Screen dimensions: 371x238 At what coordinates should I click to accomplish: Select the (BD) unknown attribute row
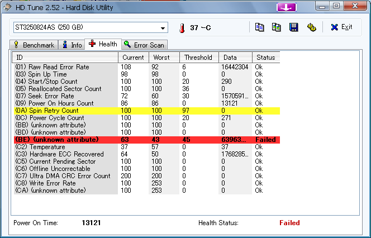click(147, 132)
